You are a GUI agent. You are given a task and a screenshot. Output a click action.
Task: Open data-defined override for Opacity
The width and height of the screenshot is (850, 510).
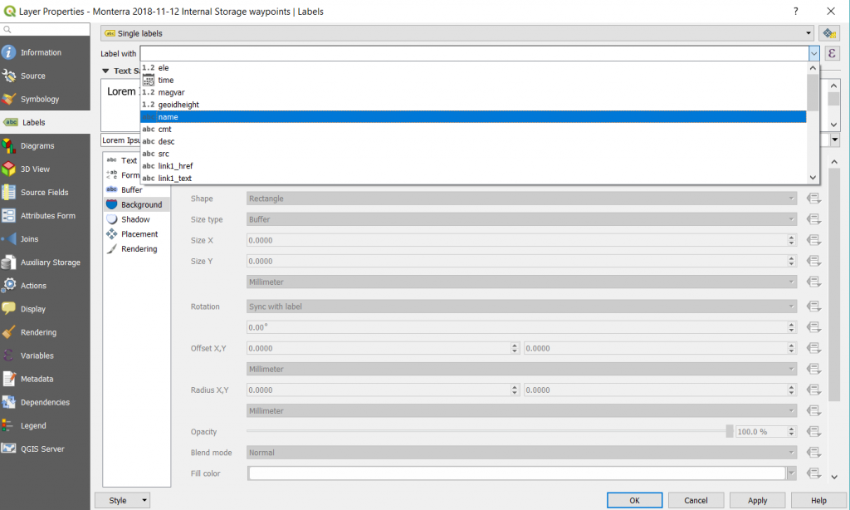(x=813, y=431)
